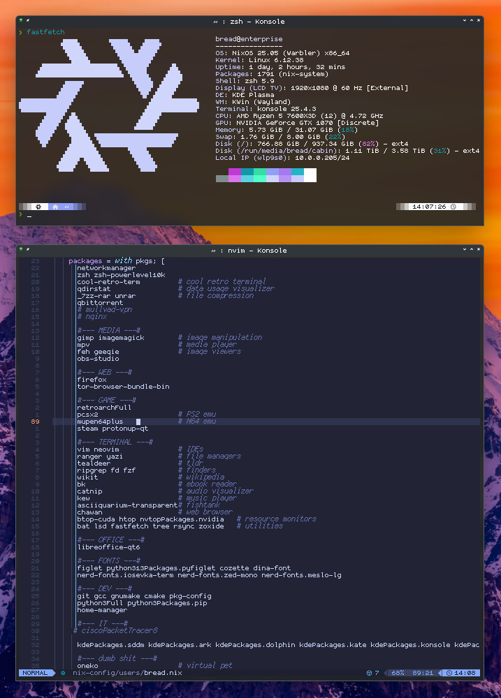Screen dimensions: 501x698
Task: Click the '~ : zsh — Konsole' window title
Action: click(x=249, y=22)
